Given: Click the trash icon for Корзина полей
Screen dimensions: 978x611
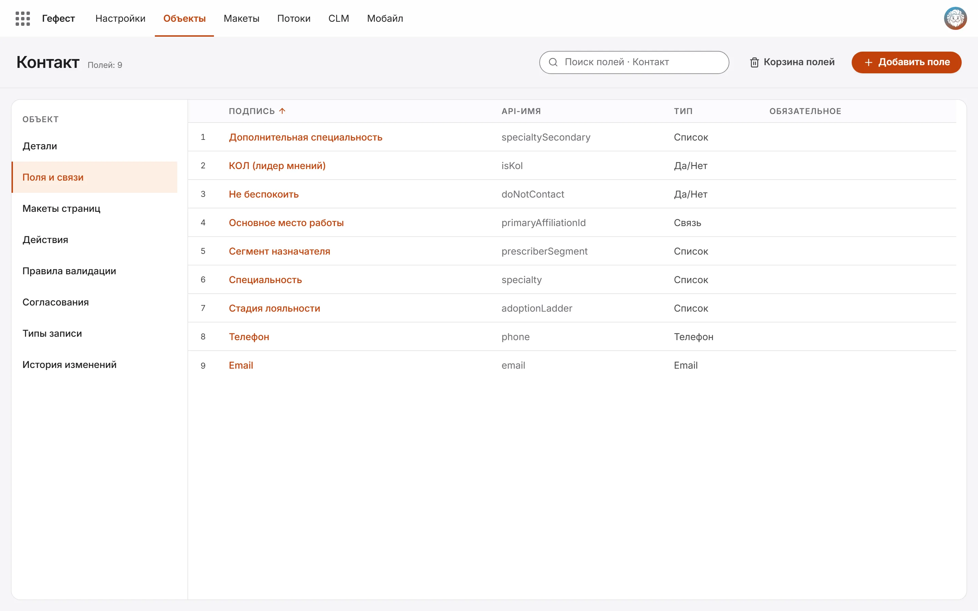Looking at the screenshot, I should pos(754,62).
